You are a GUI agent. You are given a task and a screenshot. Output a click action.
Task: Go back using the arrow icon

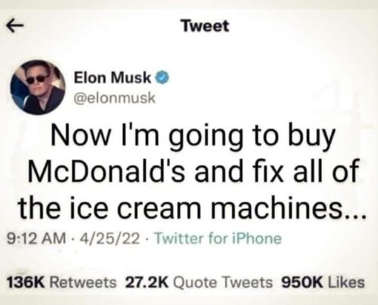point(15,26)
